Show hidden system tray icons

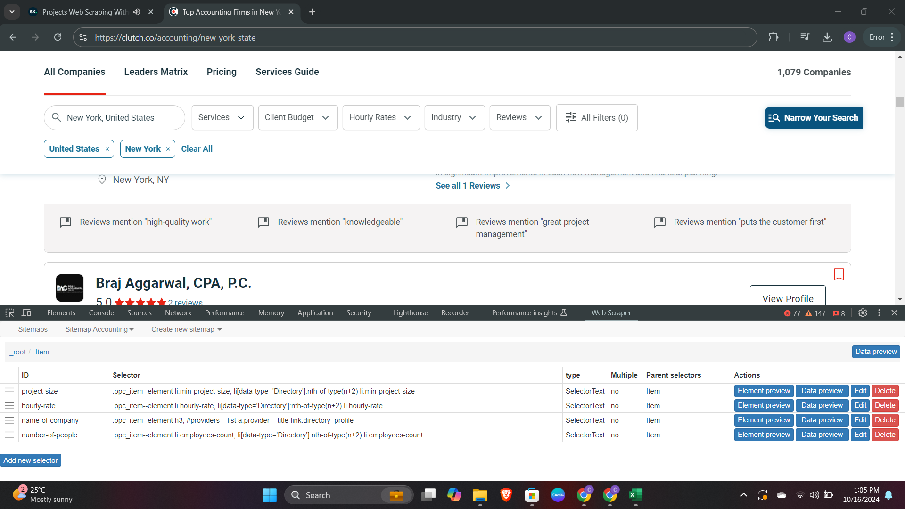[743, 495]
